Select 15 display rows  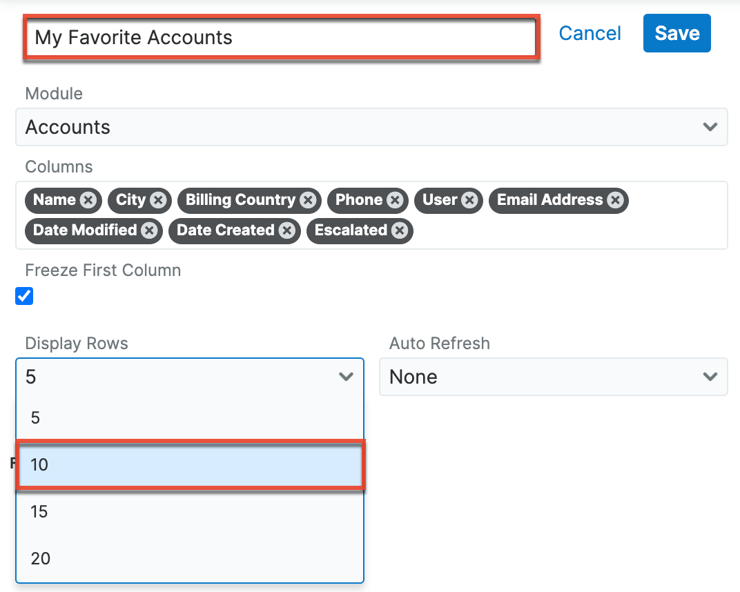click(189, 511)
